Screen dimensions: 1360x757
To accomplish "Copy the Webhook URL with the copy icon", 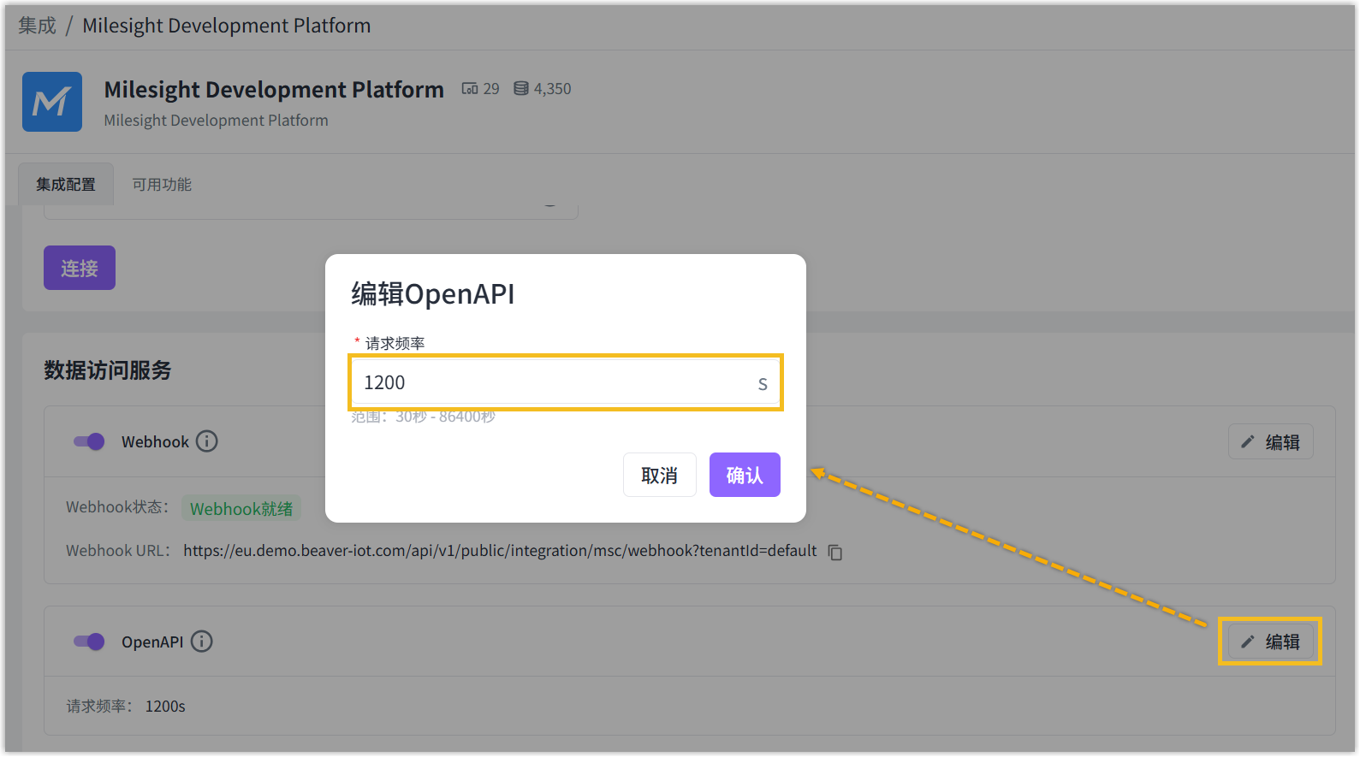I will coord(835,553).
